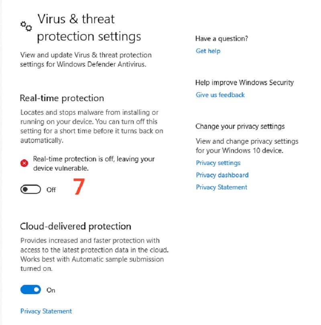Click the Cloud-delivered protection section heading
The height and width of the screenshot is (325, 321).
[75, 226]
